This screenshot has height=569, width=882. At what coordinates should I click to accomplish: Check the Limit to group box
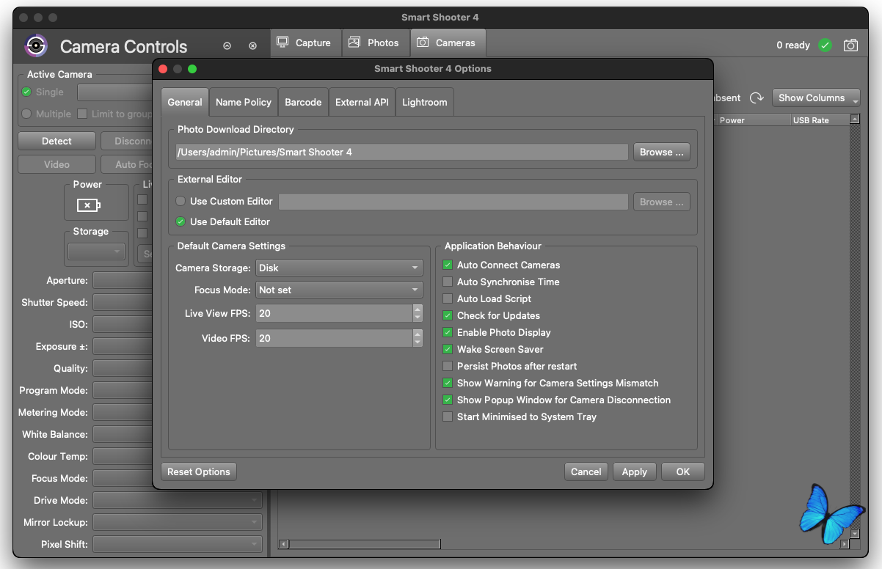[x=82, y=114]
